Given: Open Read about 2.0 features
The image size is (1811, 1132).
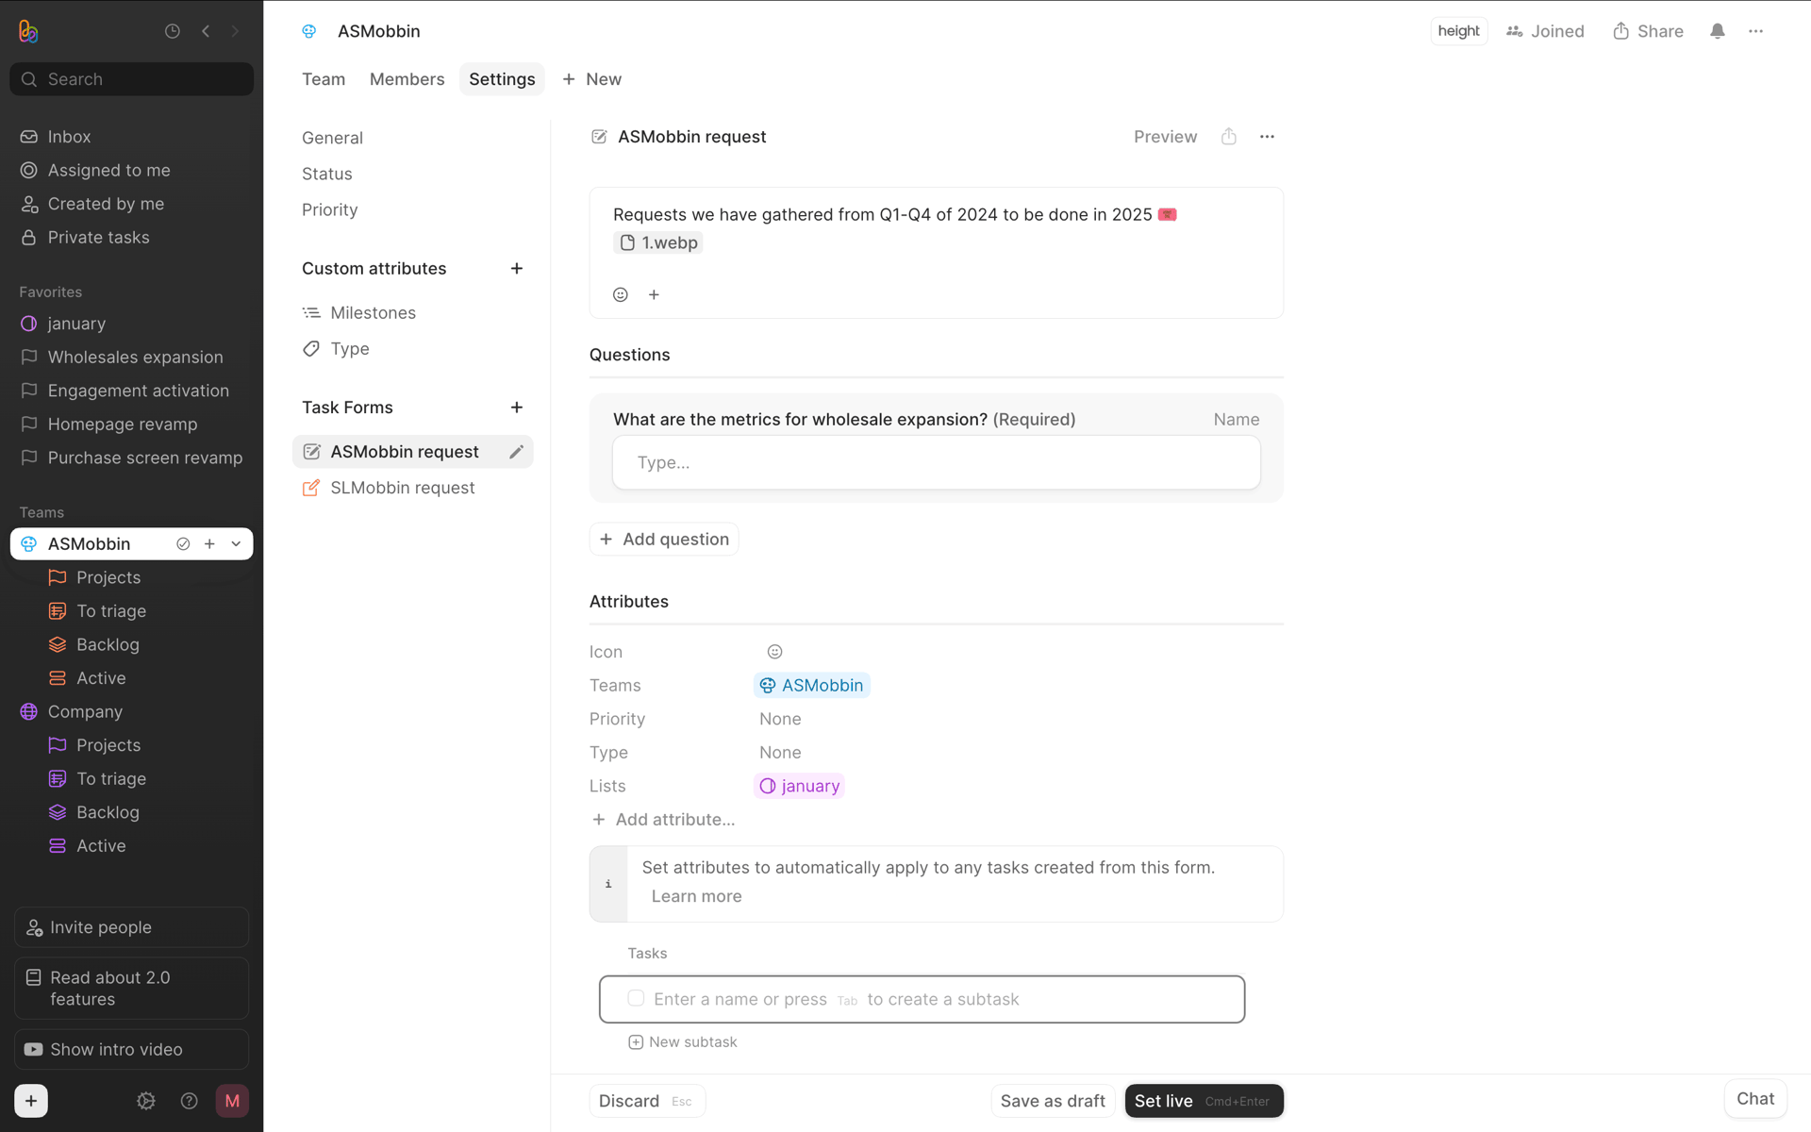Looking at the screenshot, I should pyautogui.click(x=131, y=989).
